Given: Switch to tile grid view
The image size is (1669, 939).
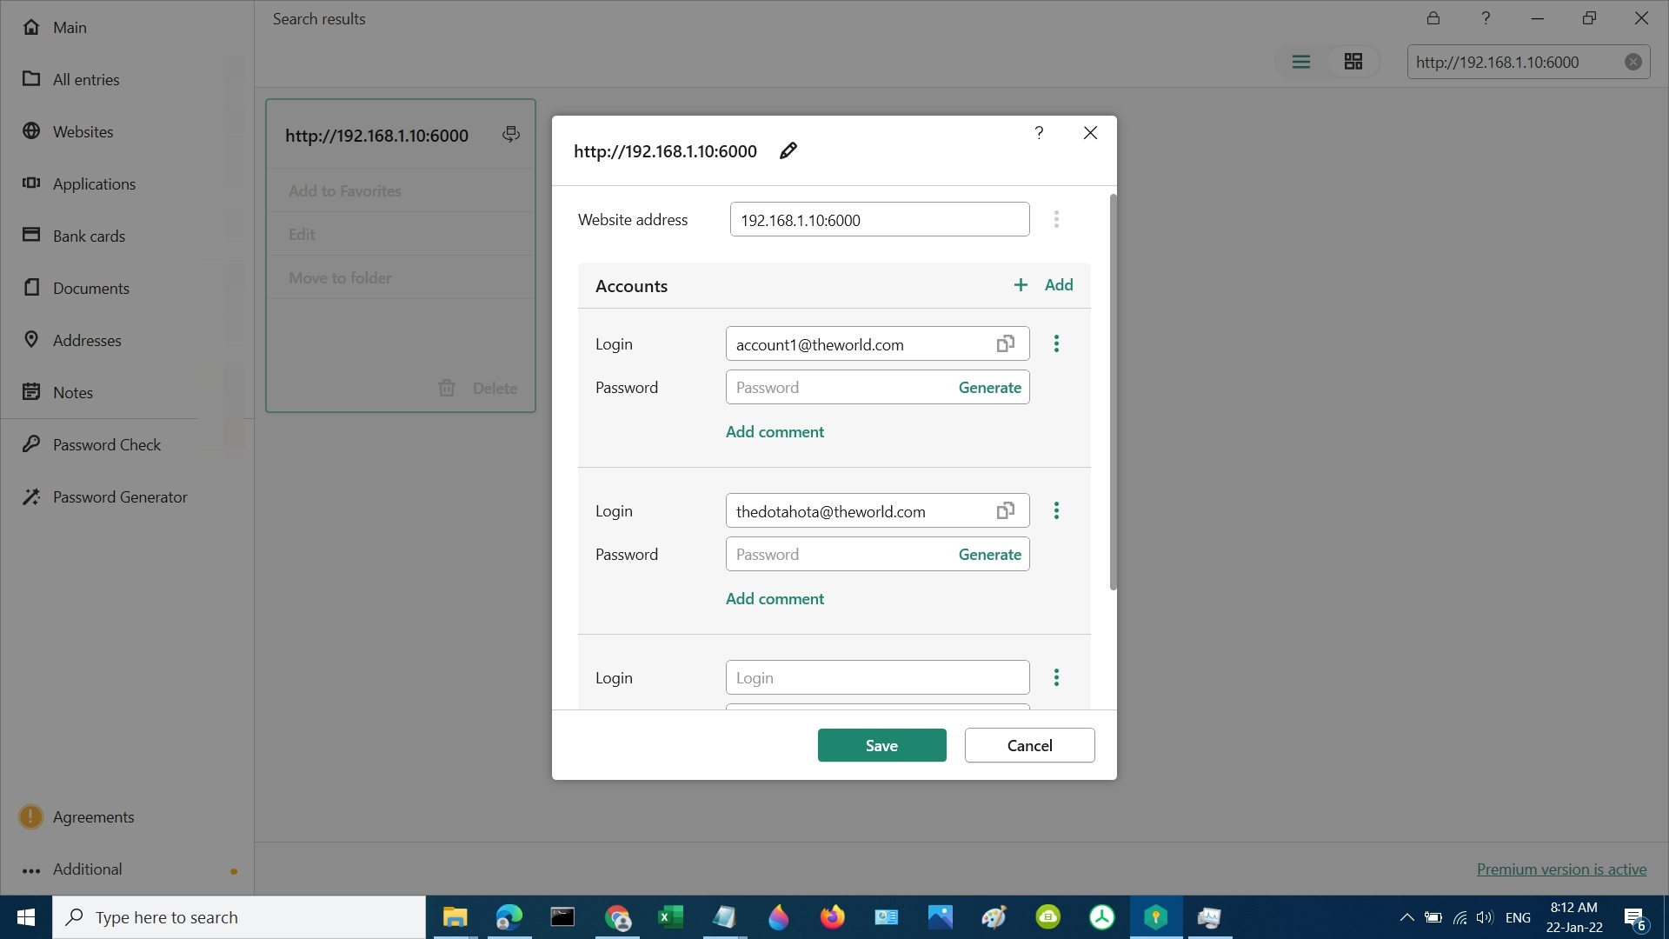Looking at the screenshot, I should [1353, 62].
